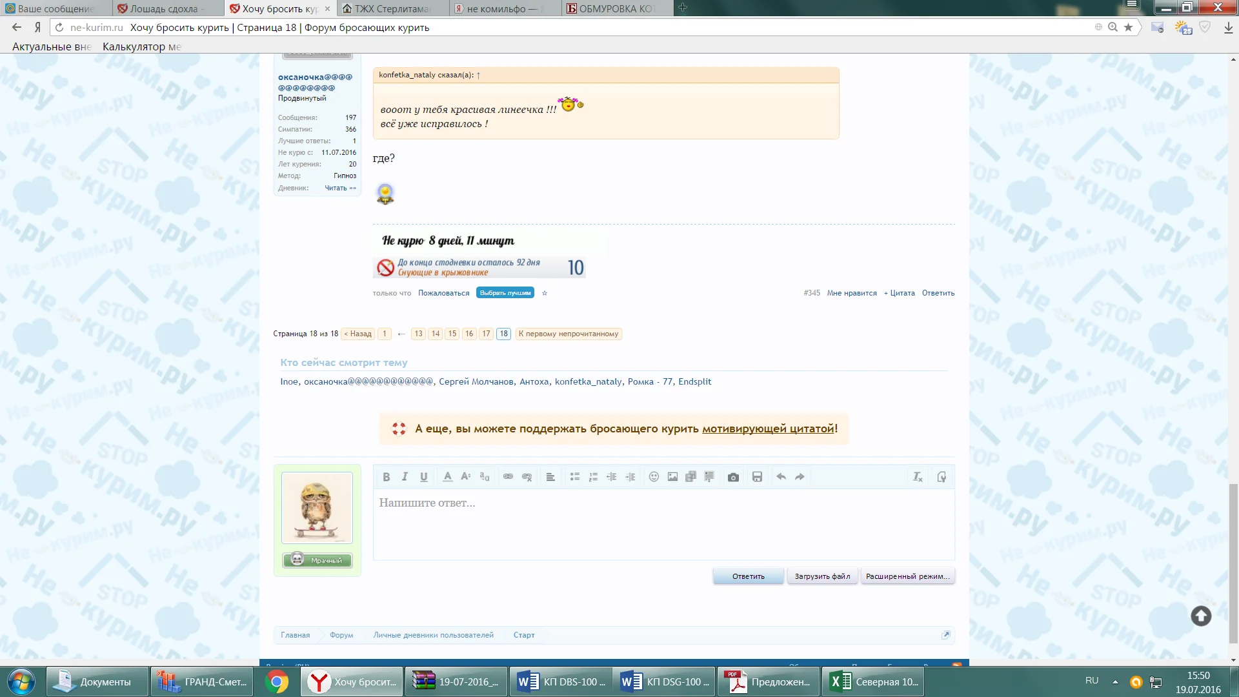The image size is (1239, 697).
Task: Insert a bulleted list
Action: [x=574, y=477]
